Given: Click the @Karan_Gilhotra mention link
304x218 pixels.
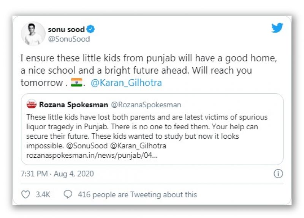Looking at the screenshot, I should (126, 83).
